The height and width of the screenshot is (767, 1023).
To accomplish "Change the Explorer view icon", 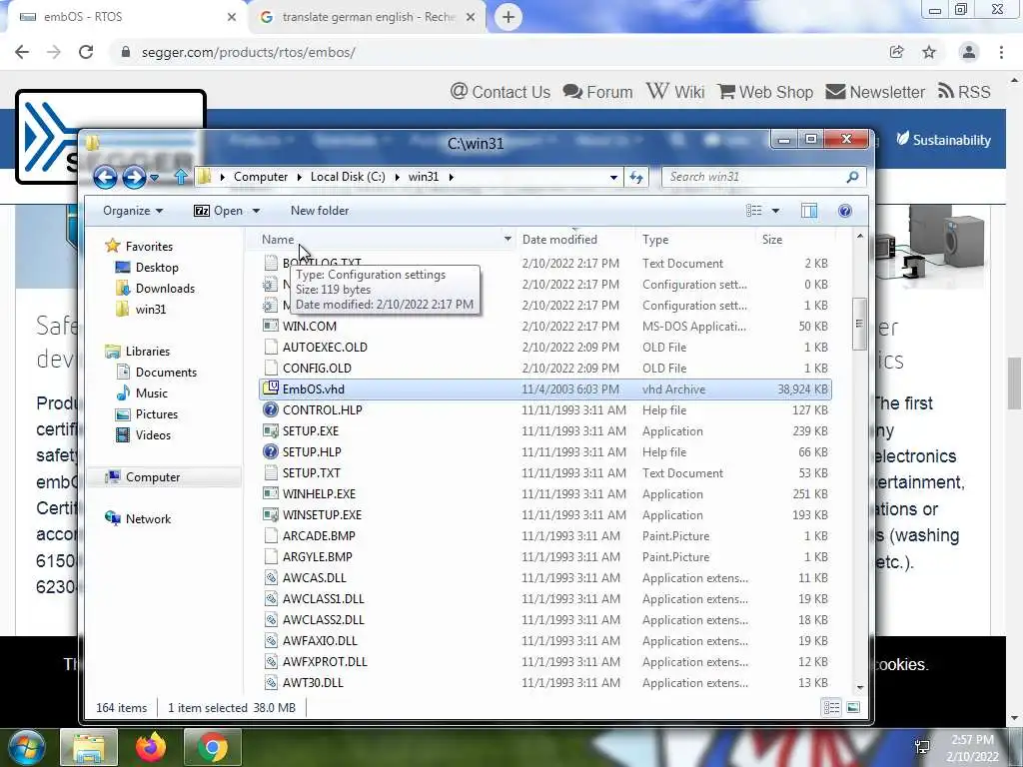I will point(754,211).
